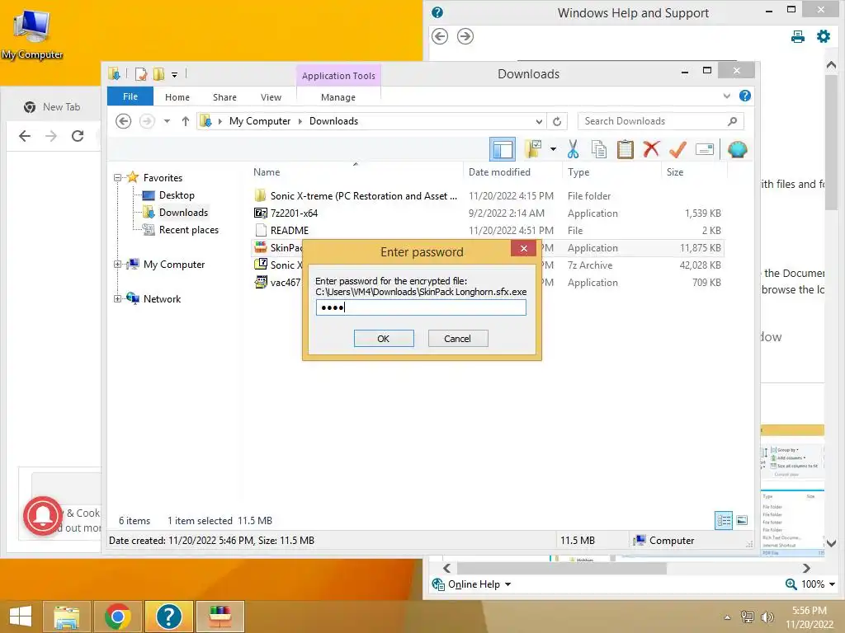The image size is (845, 633).
Task: Expand the My Computer tree node
Action: (117, 265)
